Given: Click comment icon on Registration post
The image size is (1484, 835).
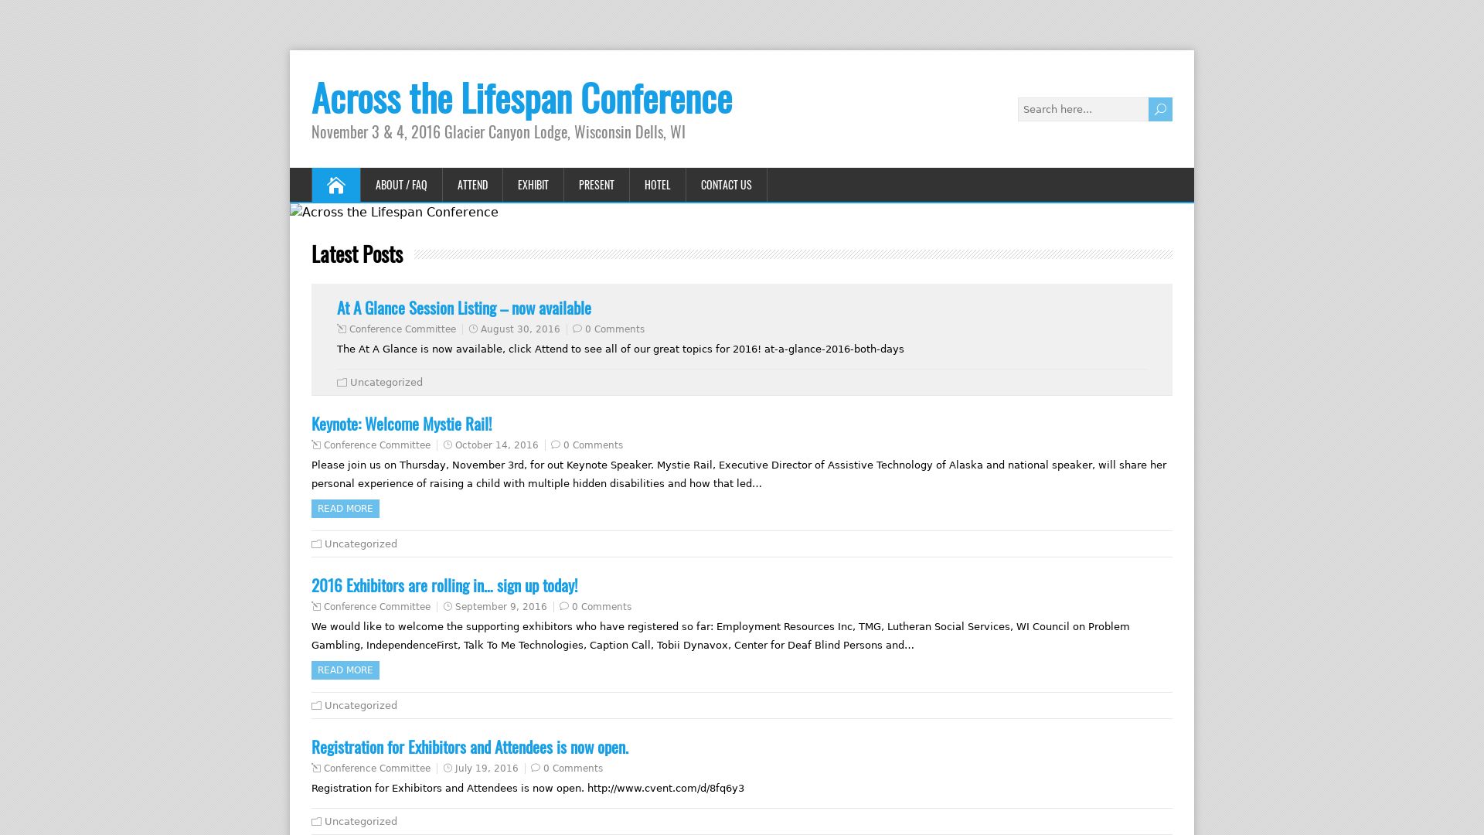Looking at the screenshot, I should coord(536,769).
